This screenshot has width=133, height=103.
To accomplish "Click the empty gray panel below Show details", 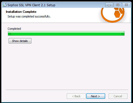I will pyautogui.click(x=66, y=66).
